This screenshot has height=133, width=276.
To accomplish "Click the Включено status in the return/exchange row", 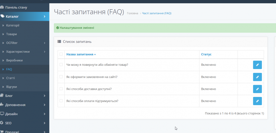I will click(x=208, y=65).
